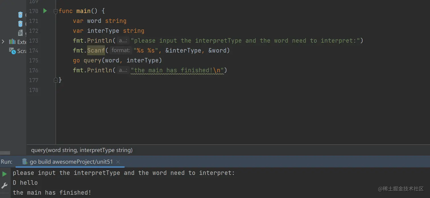
Task: Click the 'D hello' console input line
Action: [25, 183]
